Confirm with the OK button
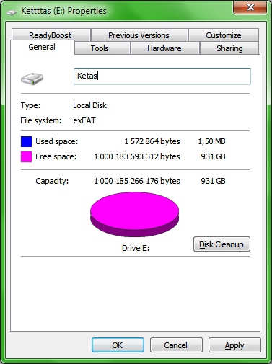272x364 pixels. pyautogui.click(x=118, y=345)
